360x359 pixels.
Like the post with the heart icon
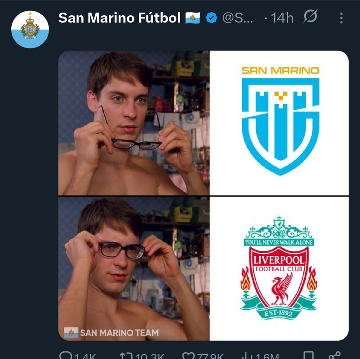(188, 355)
